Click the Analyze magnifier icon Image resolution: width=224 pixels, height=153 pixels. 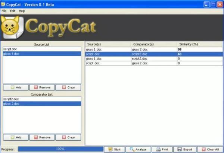tap(132, 149)
